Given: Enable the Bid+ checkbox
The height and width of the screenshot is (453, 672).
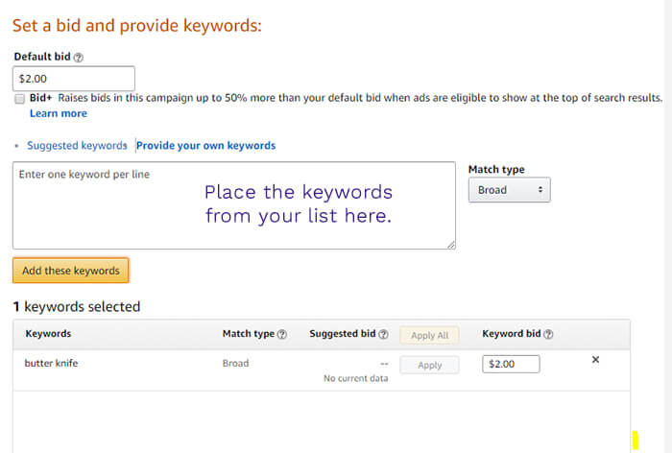Looking at the screenshot, I should (x=20, y=99).
